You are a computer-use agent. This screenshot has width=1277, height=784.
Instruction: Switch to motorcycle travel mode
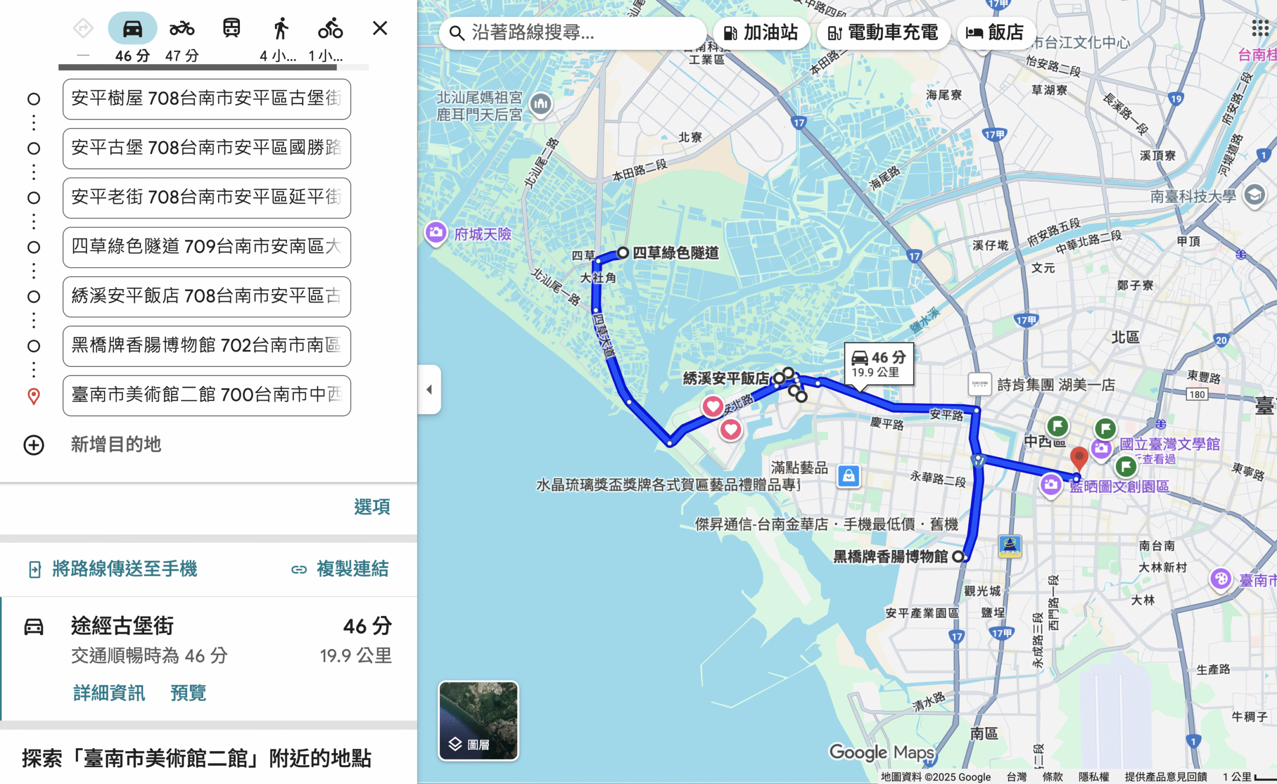[x=182, y=28]
